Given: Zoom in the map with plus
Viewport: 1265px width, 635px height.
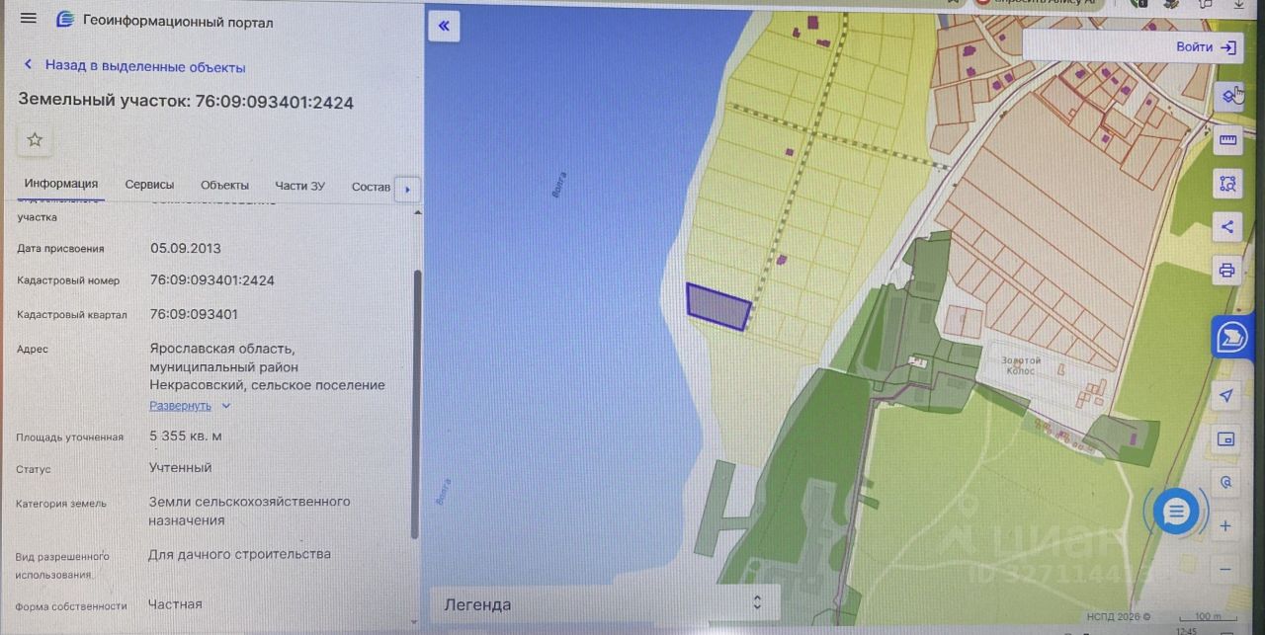Looking at the screenshot, I should (1225, 526).
